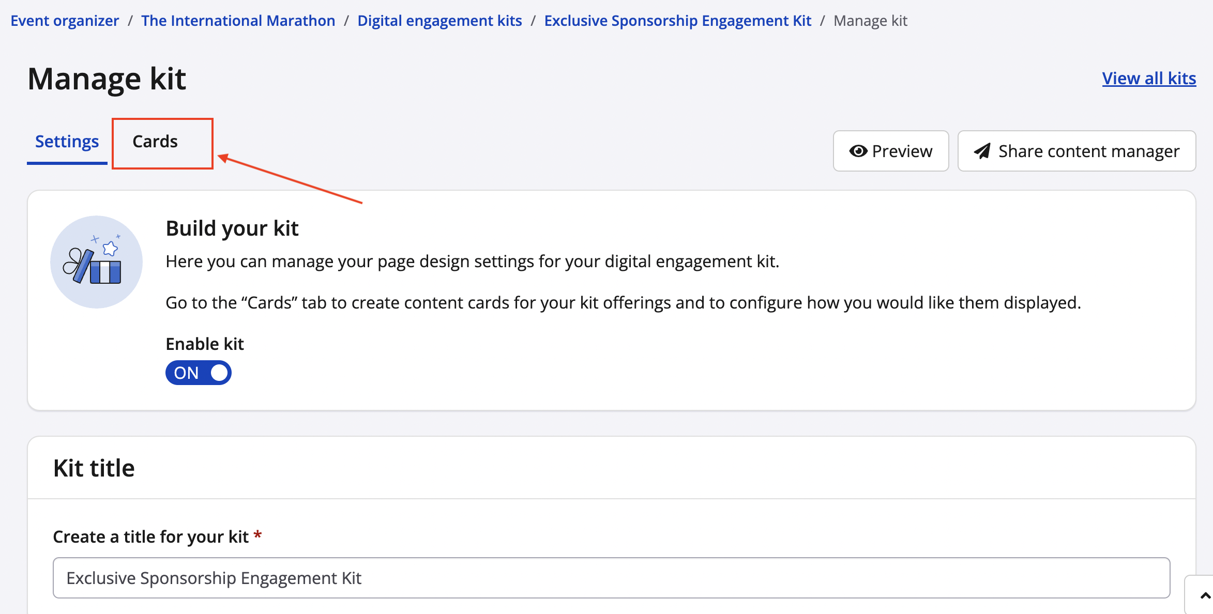Open the View all kits link
Screen dimensions: 1213x614
pos(1149,79)
